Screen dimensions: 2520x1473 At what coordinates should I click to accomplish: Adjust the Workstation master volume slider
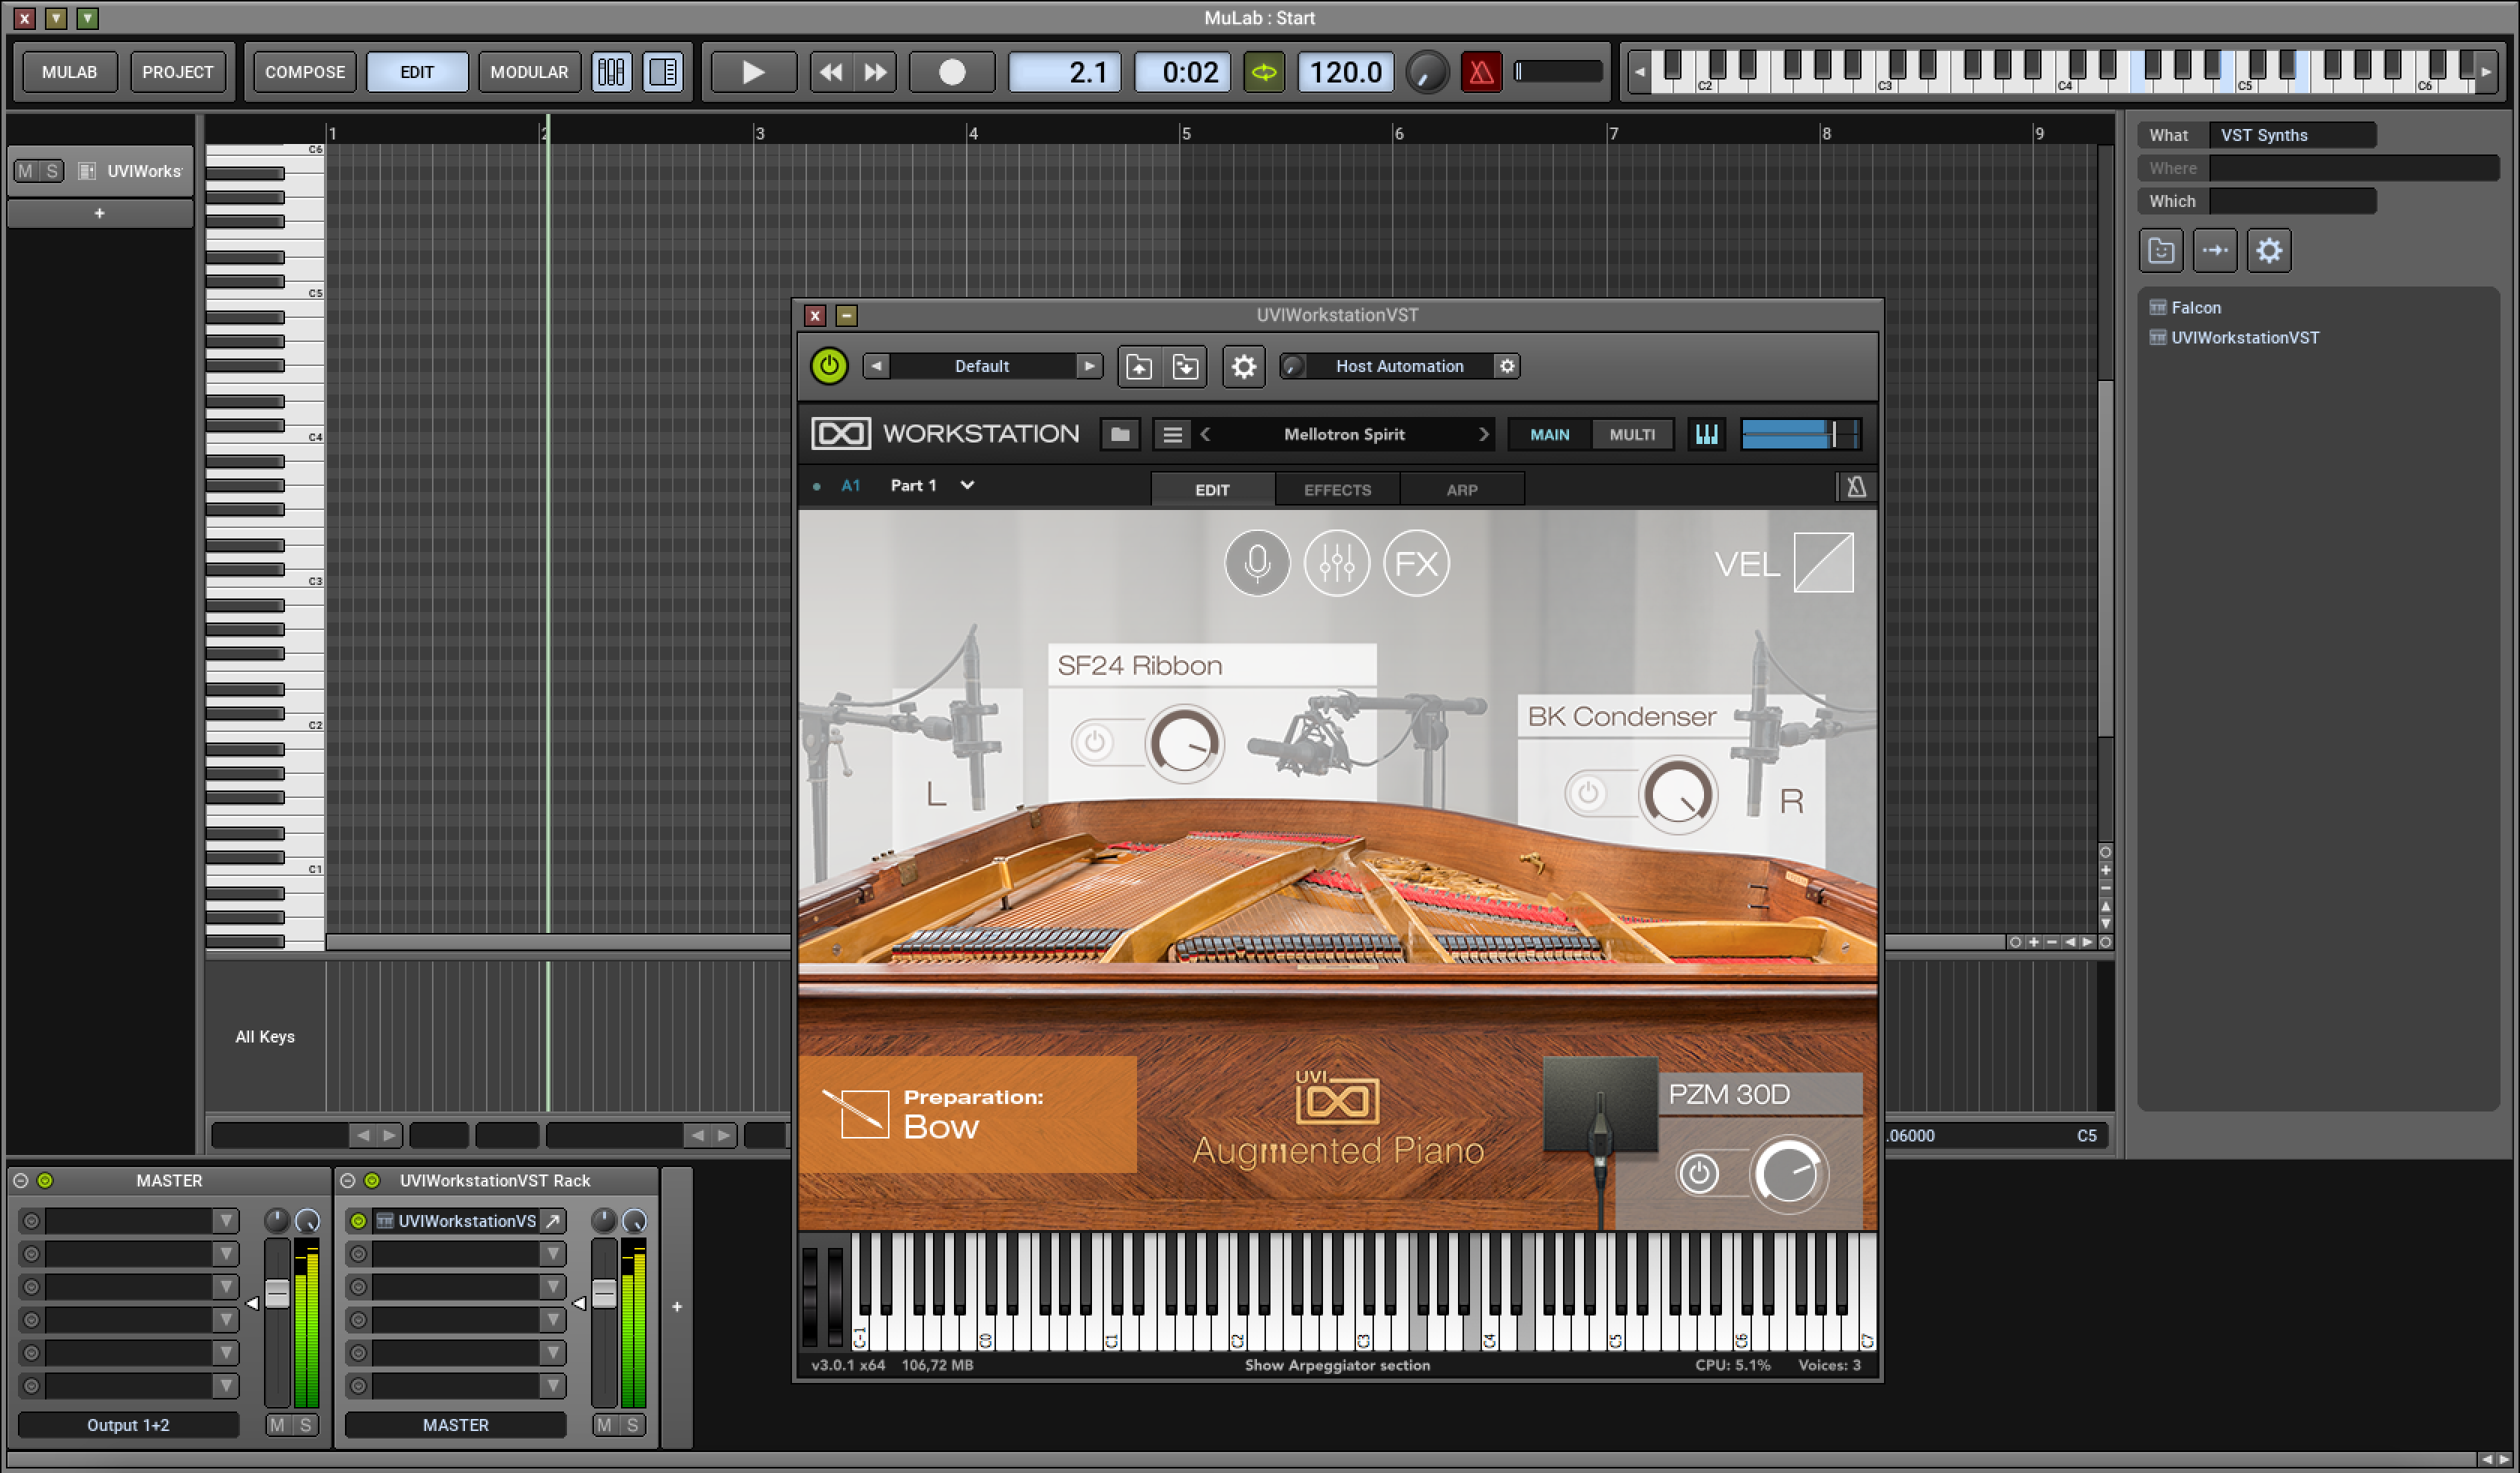pyautogui.click(x=1800, y=434)
